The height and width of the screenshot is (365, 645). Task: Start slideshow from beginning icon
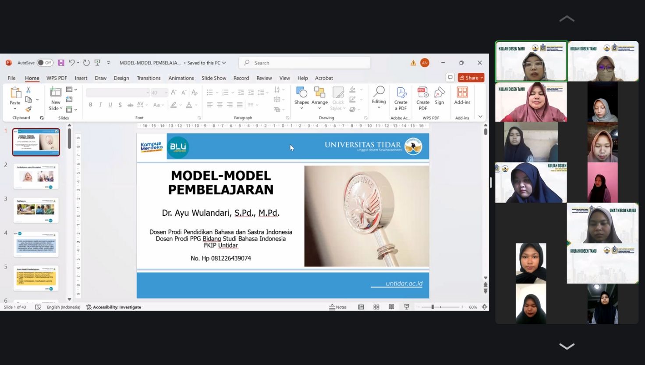click(x=97, y=63)
